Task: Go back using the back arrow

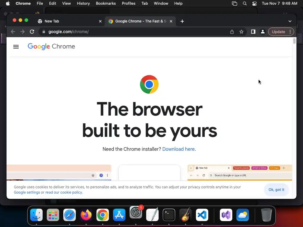Action: pyautogui.click(x=13, y=32)
